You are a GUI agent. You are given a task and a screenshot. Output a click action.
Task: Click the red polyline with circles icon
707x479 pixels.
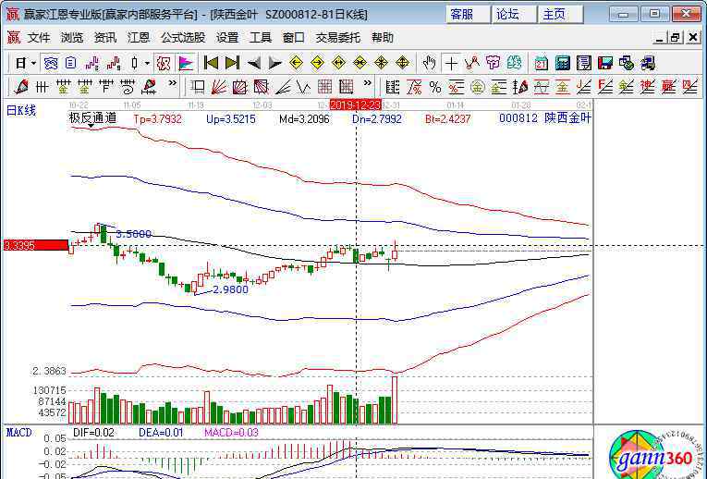point(471,63)
